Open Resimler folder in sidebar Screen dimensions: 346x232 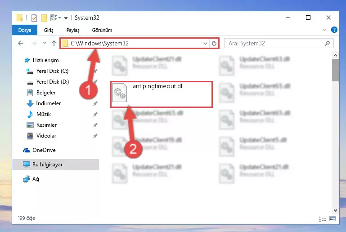coord(41,125)
